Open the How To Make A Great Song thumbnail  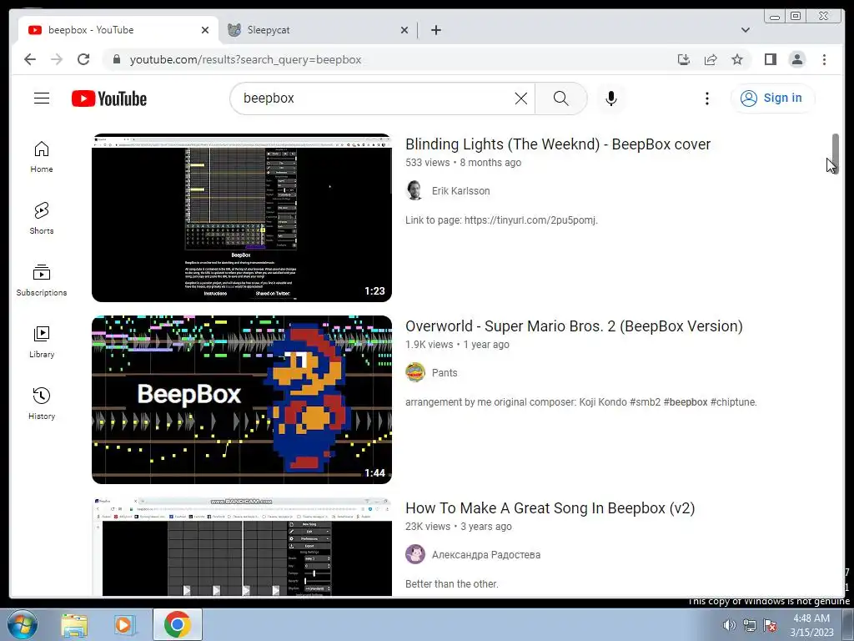pos(242,547)
